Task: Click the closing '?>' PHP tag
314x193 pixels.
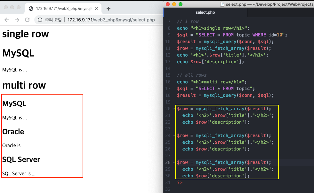Action: [180, 182]
